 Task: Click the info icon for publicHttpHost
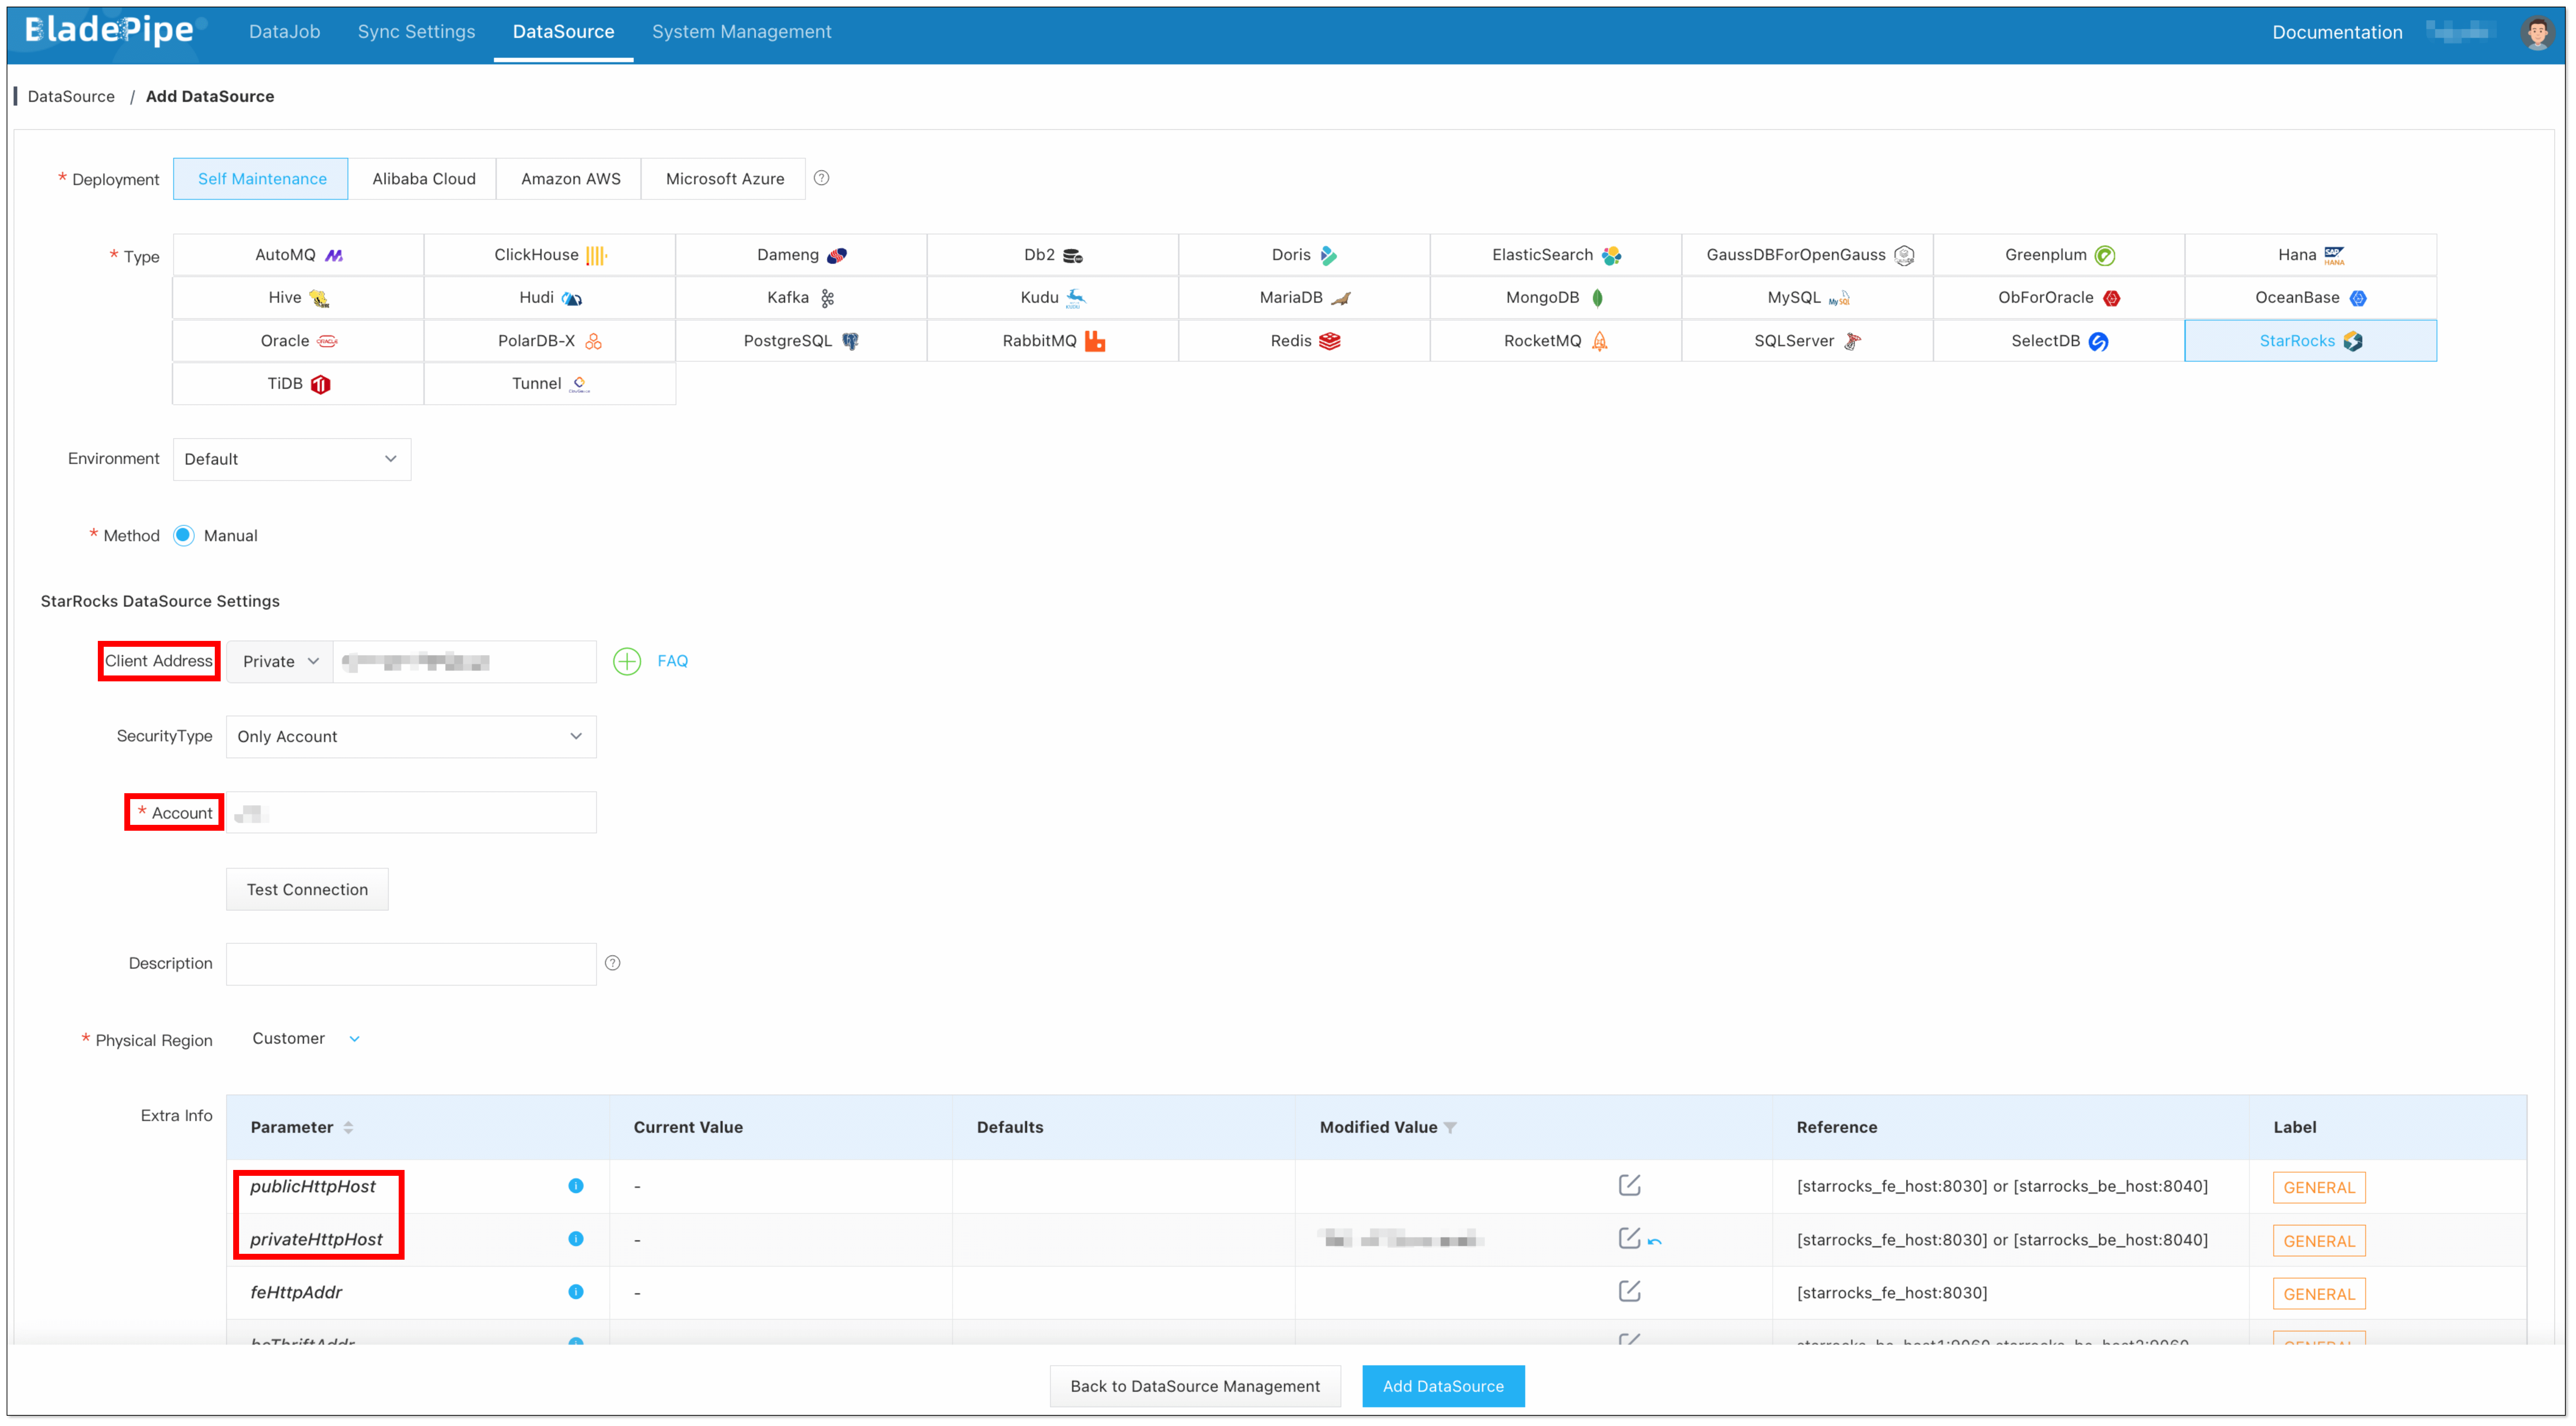[x=576, y=1186]
